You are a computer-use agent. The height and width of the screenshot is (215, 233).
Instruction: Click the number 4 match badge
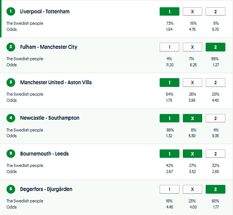[11, 118]
